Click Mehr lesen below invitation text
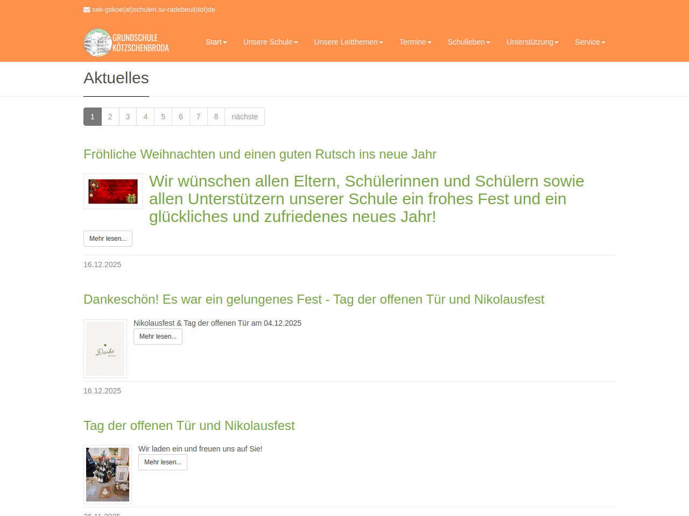Screen dimensions: 689x516 [163, 462]
